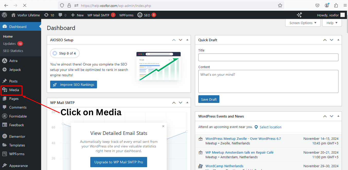
Task: Expand the Help dropdown
Action: pos(332,23)
